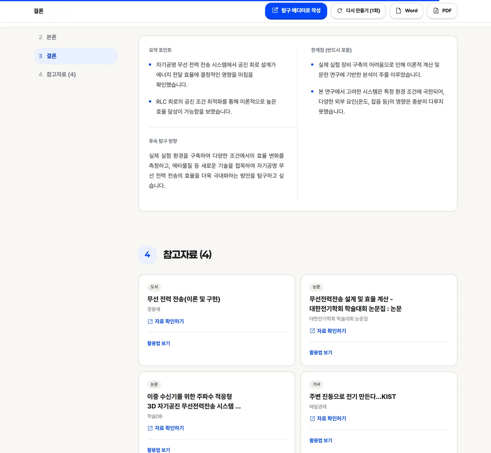Click the Word file icon
Viewport: 491px width, 453px height.
coord(398,11)
